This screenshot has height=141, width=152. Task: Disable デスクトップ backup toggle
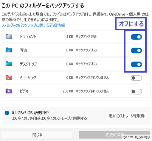coord(136,64)
